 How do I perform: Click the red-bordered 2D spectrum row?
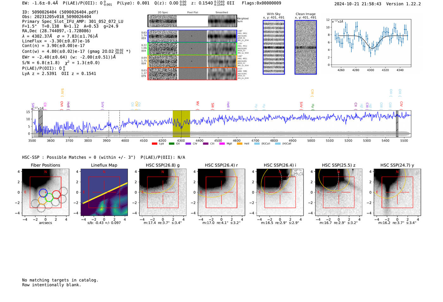tap(192, 74)
